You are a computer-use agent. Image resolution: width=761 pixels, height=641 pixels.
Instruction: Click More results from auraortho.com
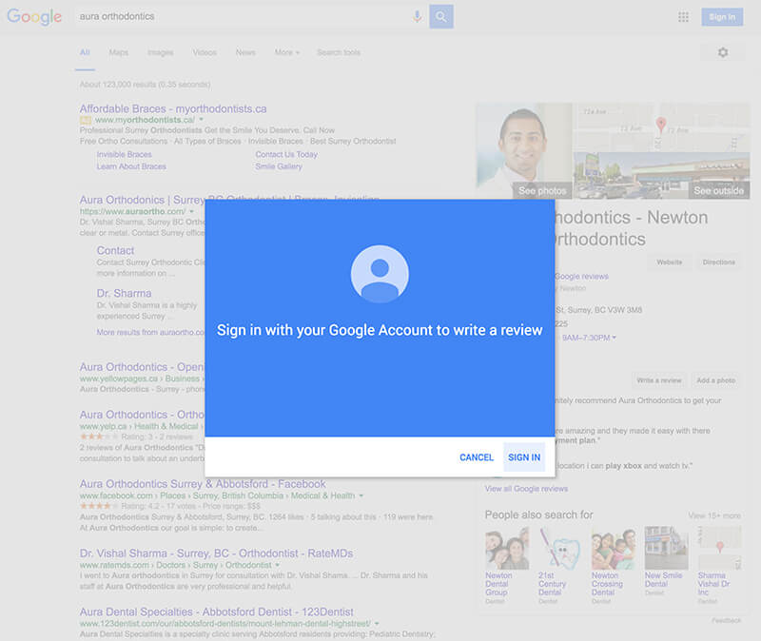click(x=150, y=333)
